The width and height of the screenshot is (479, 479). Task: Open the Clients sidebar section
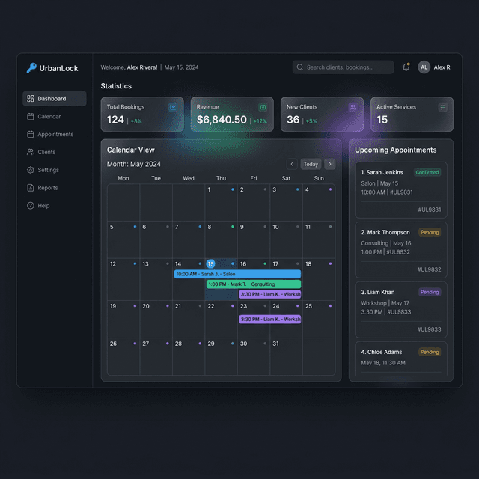55,152
